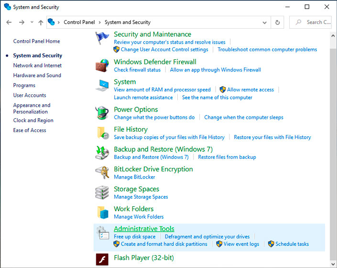Click the Power Options battery icon
337x268 pixels.
[102, 113]
